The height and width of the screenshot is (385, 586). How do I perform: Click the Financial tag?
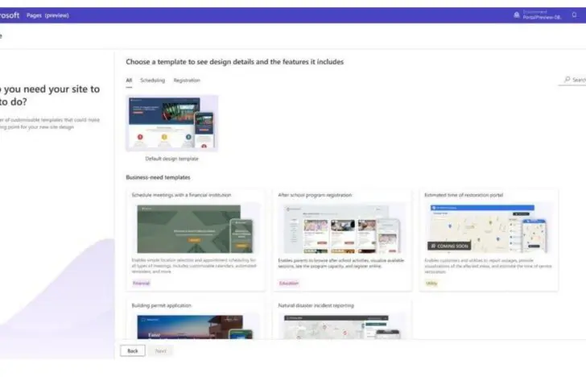(x=142, y=283)
